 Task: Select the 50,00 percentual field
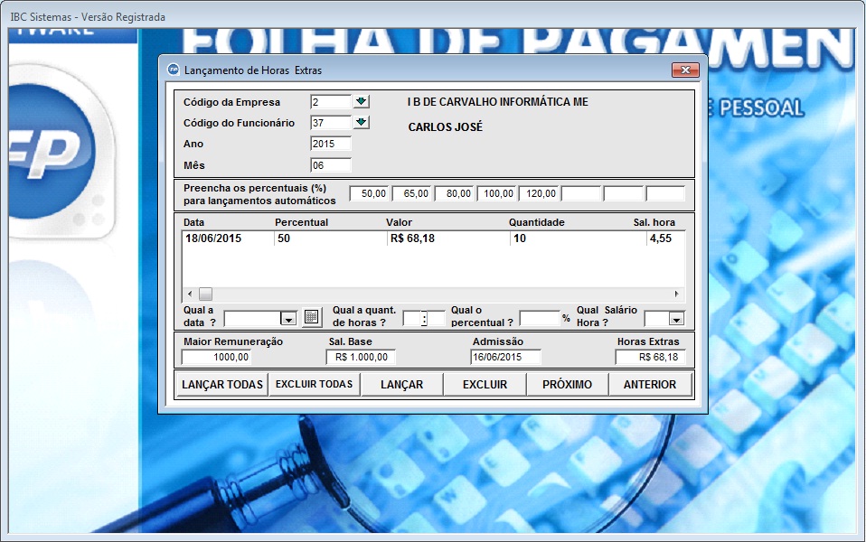(x=369, y=193)
